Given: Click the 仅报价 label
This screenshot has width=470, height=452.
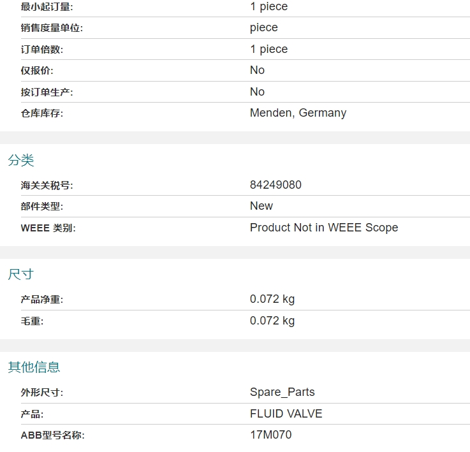Looking at the screenshot, I should tap(37, 71).
